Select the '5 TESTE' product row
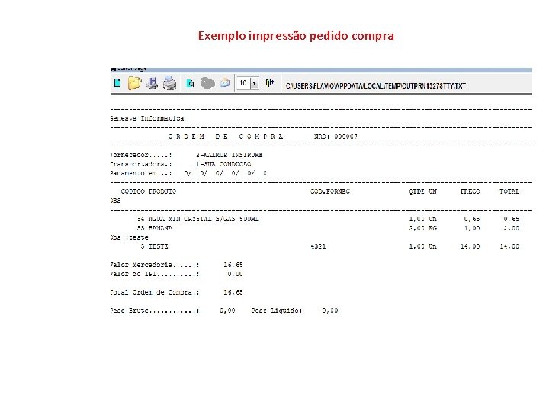The width and height of the screenshot is (549, 412). tap(330, 246)
